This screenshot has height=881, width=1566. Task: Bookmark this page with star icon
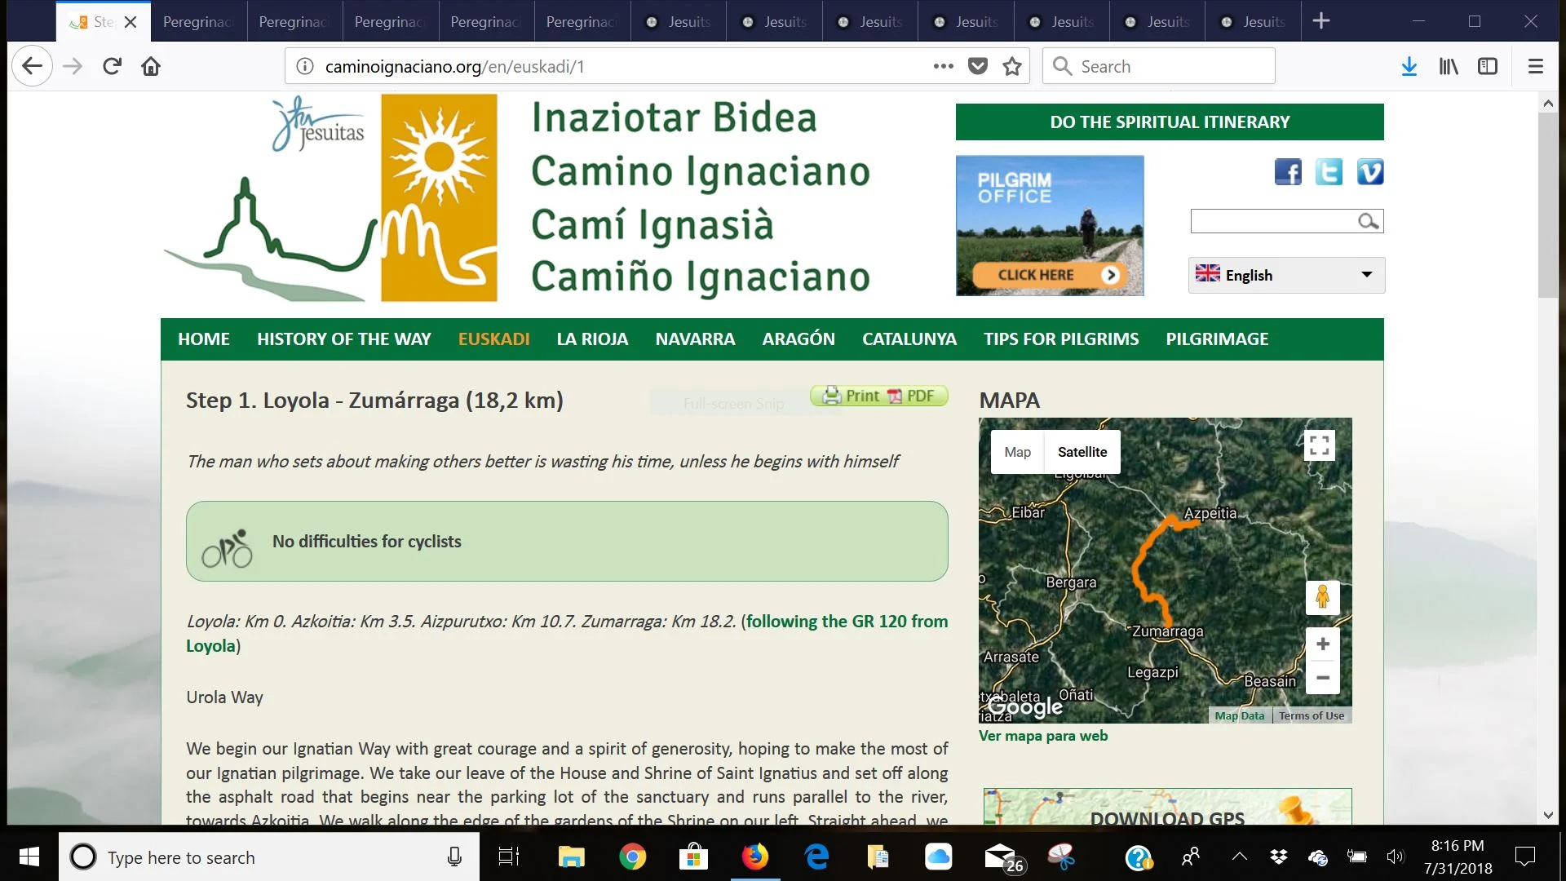pos(1012,67)
